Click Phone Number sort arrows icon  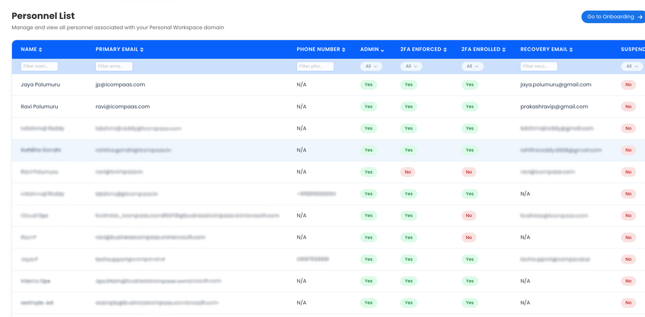(344, 50)
